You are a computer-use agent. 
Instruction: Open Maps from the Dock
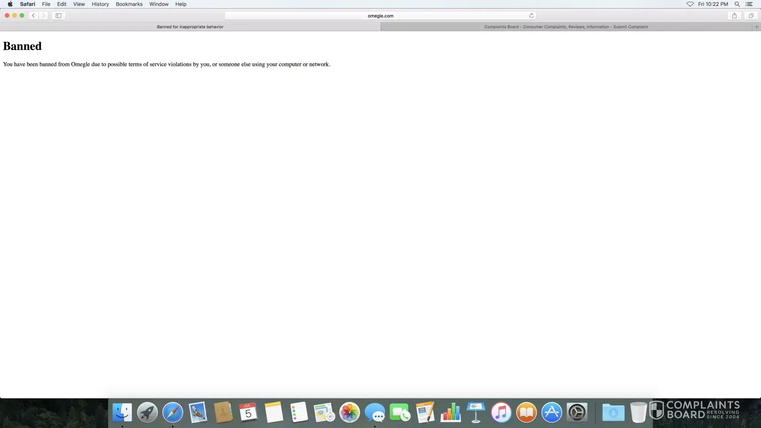324,413
